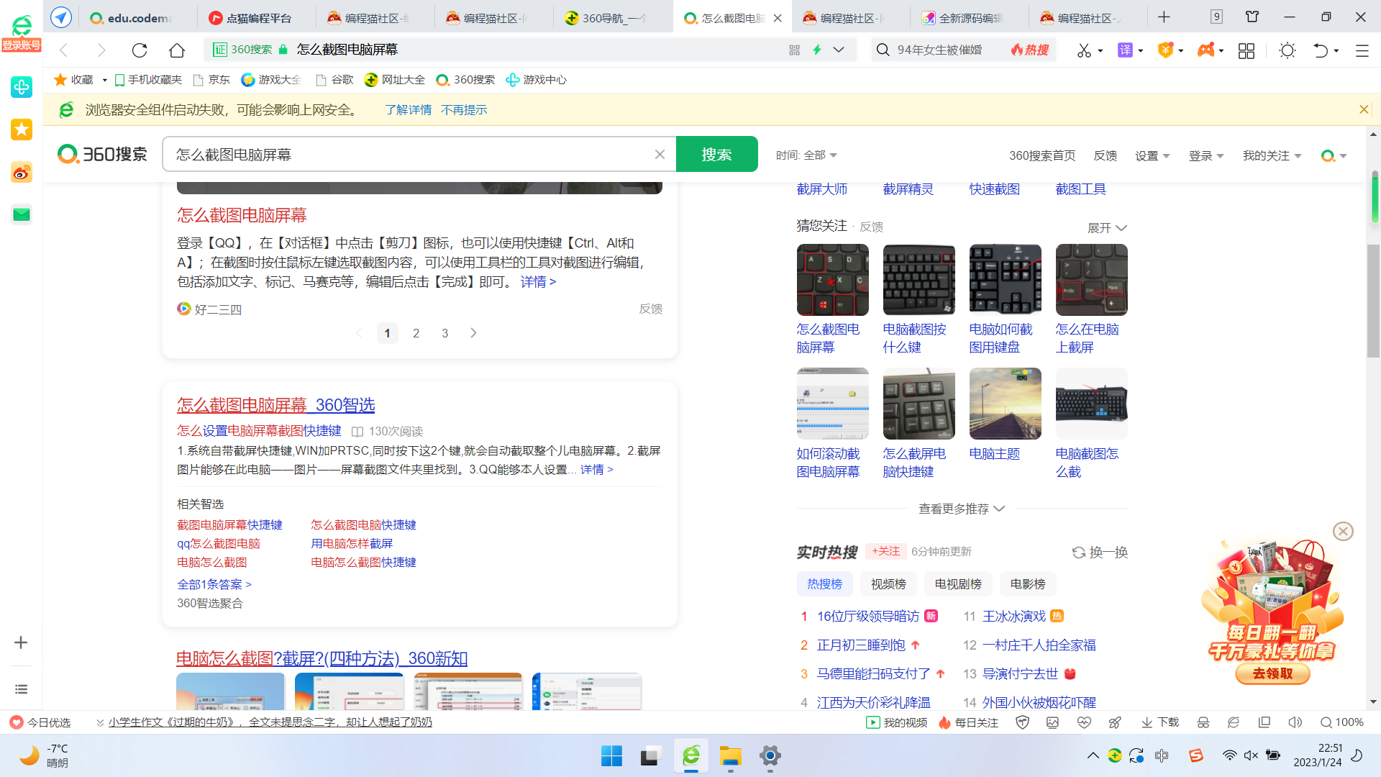Open the sidebar list menu icon
Screen dimensions: 1381x777
[x=21, y=689]
